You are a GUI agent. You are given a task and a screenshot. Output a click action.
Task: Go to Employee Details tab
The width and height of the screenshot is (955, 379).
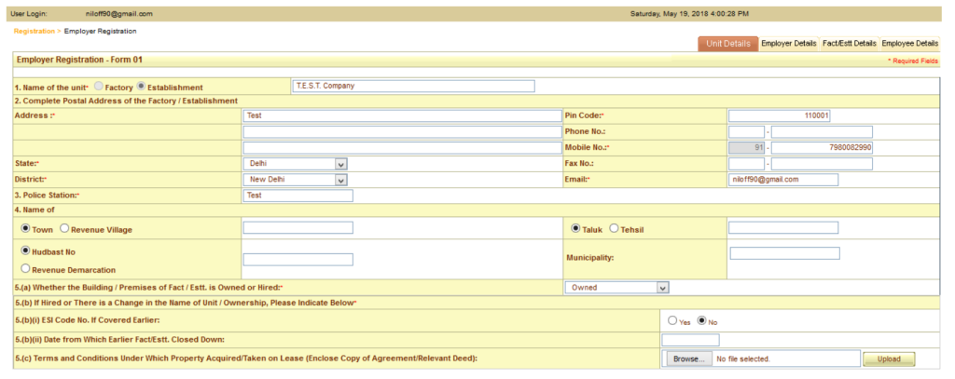pos(909,43)
